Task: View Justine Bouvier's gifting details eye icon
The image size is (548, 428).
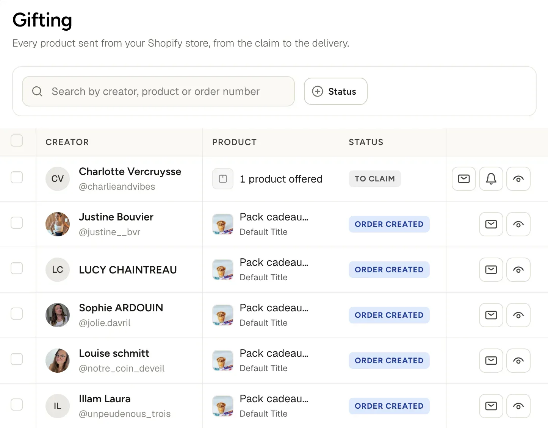Action: coord(518,224)
